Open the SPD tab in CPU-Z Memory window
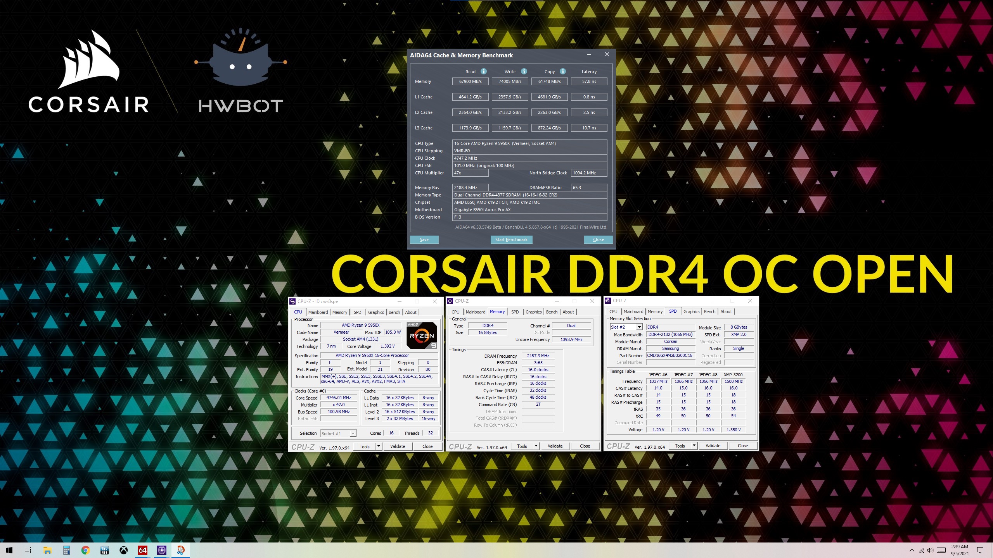The image size is (993, 558). coord(515,312)
